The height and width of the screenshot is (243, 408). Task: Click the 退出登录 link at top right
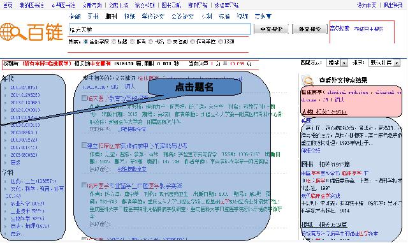pyautogui.click(x=393, y=5)
